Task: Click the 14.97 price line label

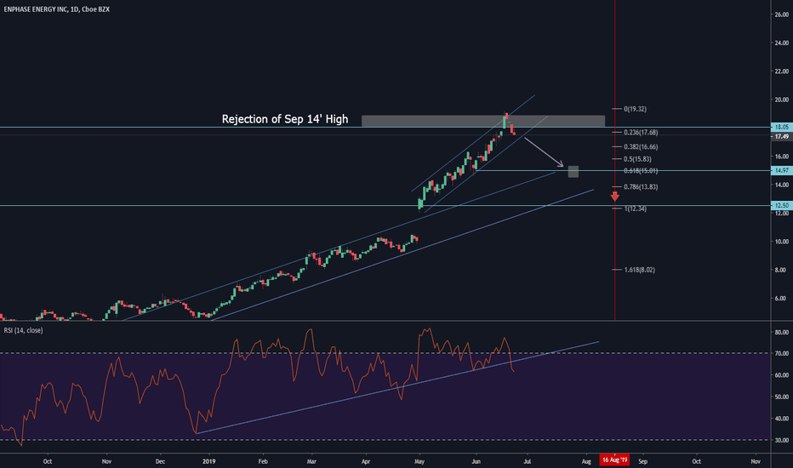Action: (x=781, y=170)
